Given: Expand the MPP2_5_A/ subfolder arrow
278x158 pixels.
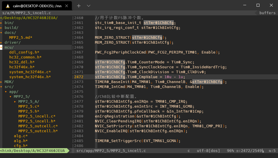Looking at the screenshot, I should coord(15,102).
